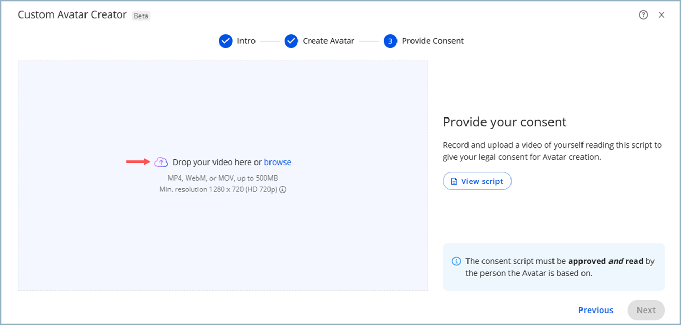Click the 'Provide your consent' heading

505,122
